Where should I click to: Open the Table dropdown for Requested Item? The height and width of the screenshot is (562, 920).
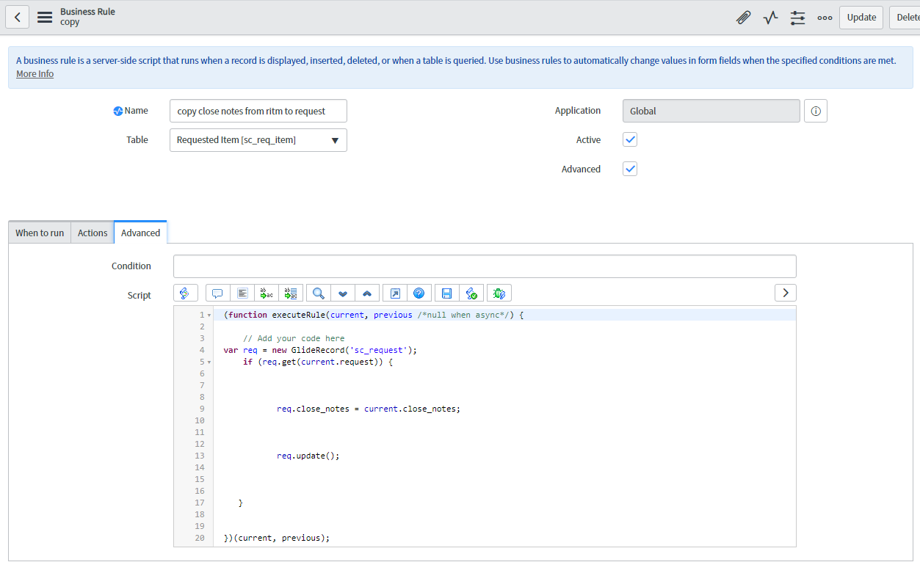tap(258, 140)
